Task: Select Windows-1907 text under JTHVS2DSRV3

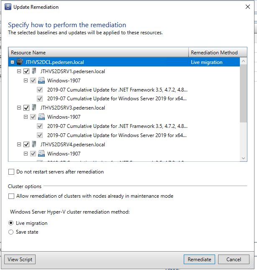Action: [64, 117]
